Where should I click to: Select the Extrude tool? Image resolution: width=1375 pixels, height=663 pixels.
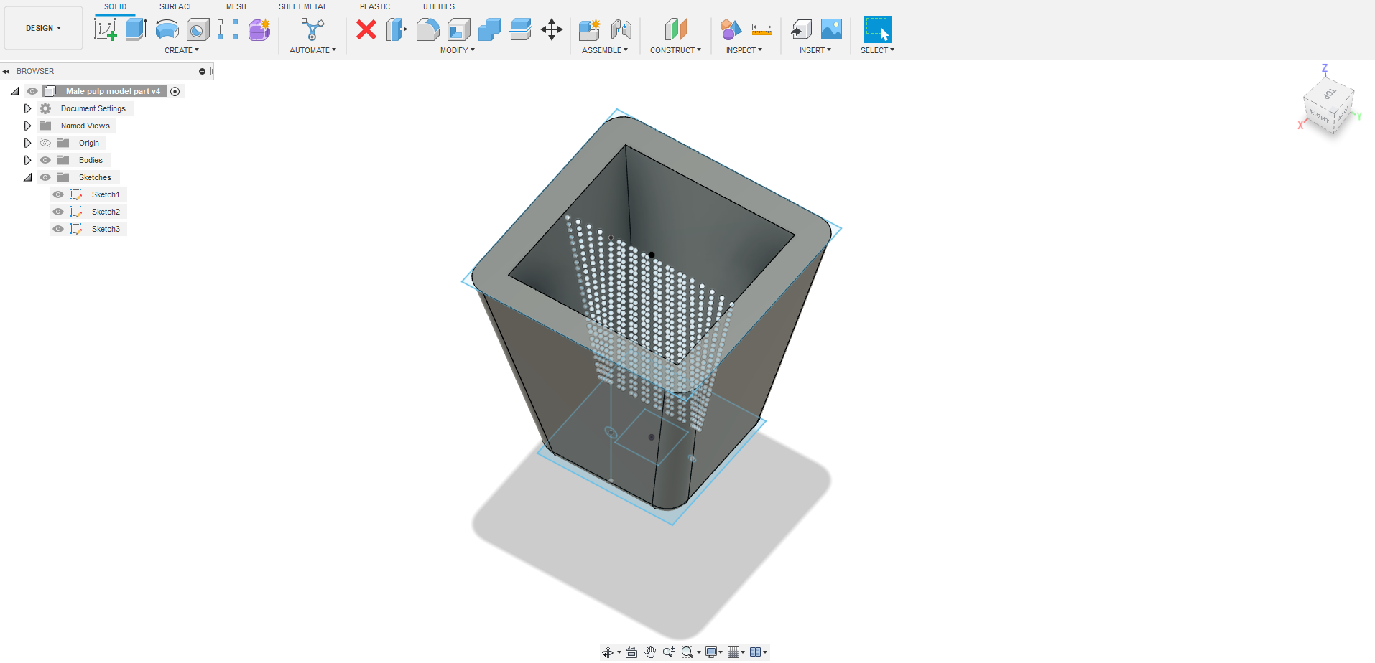[136, 29]
